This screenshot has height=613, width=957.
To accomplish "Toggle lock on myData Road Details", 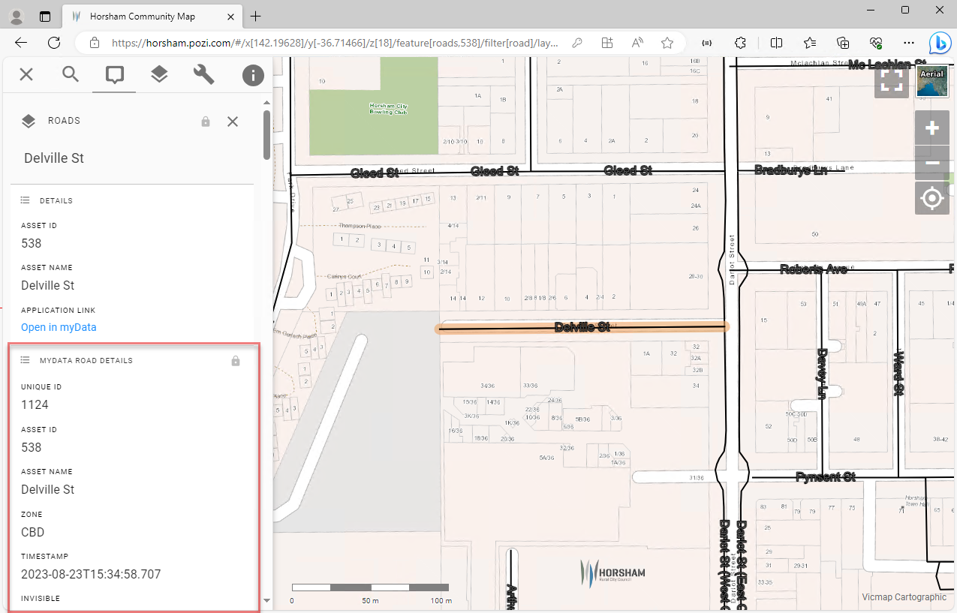I will [236, 361].
